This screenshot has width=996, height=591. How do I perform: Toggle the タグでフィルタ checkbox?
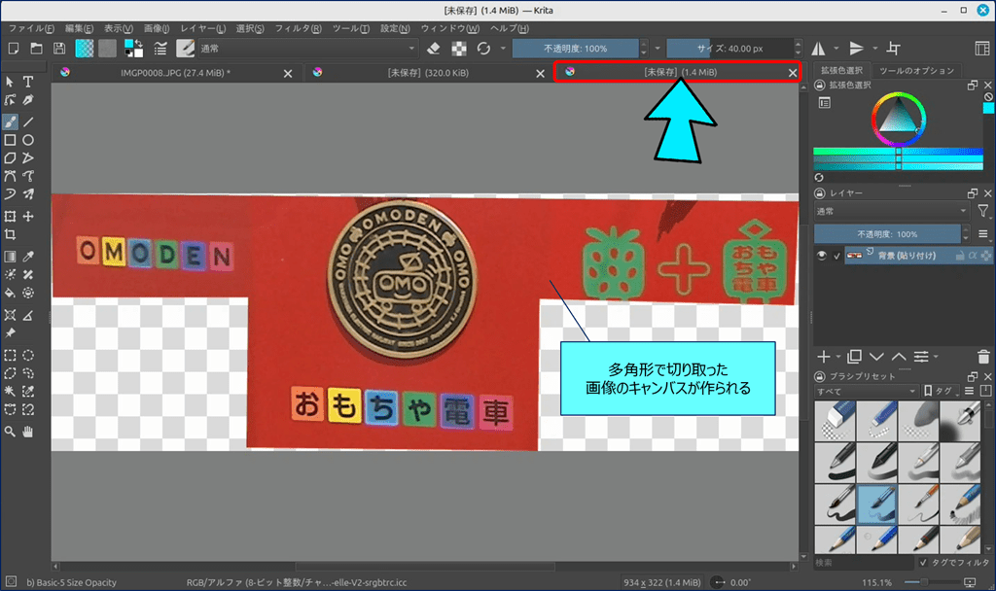click(x=923, y=563)
